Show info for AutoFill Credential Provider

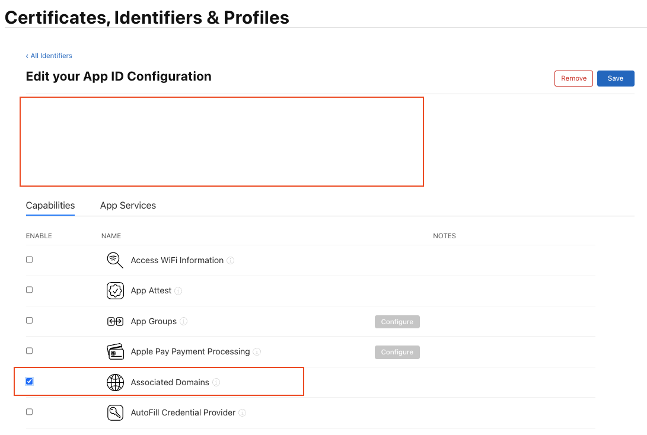(243, 412)
